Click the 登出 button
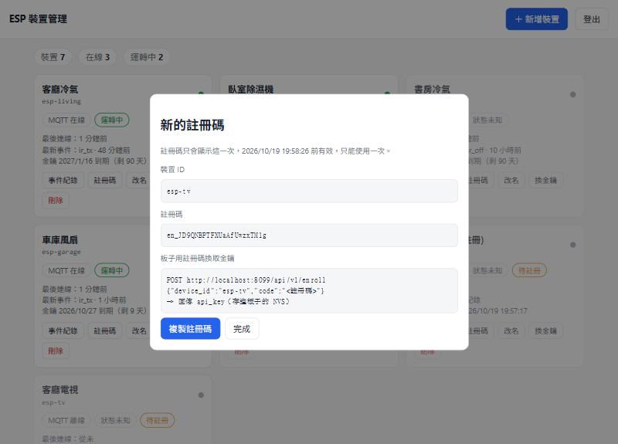Image resolution: width=618 pixels, height=444 pixels. pyautogui.click(x=591, y=19)
